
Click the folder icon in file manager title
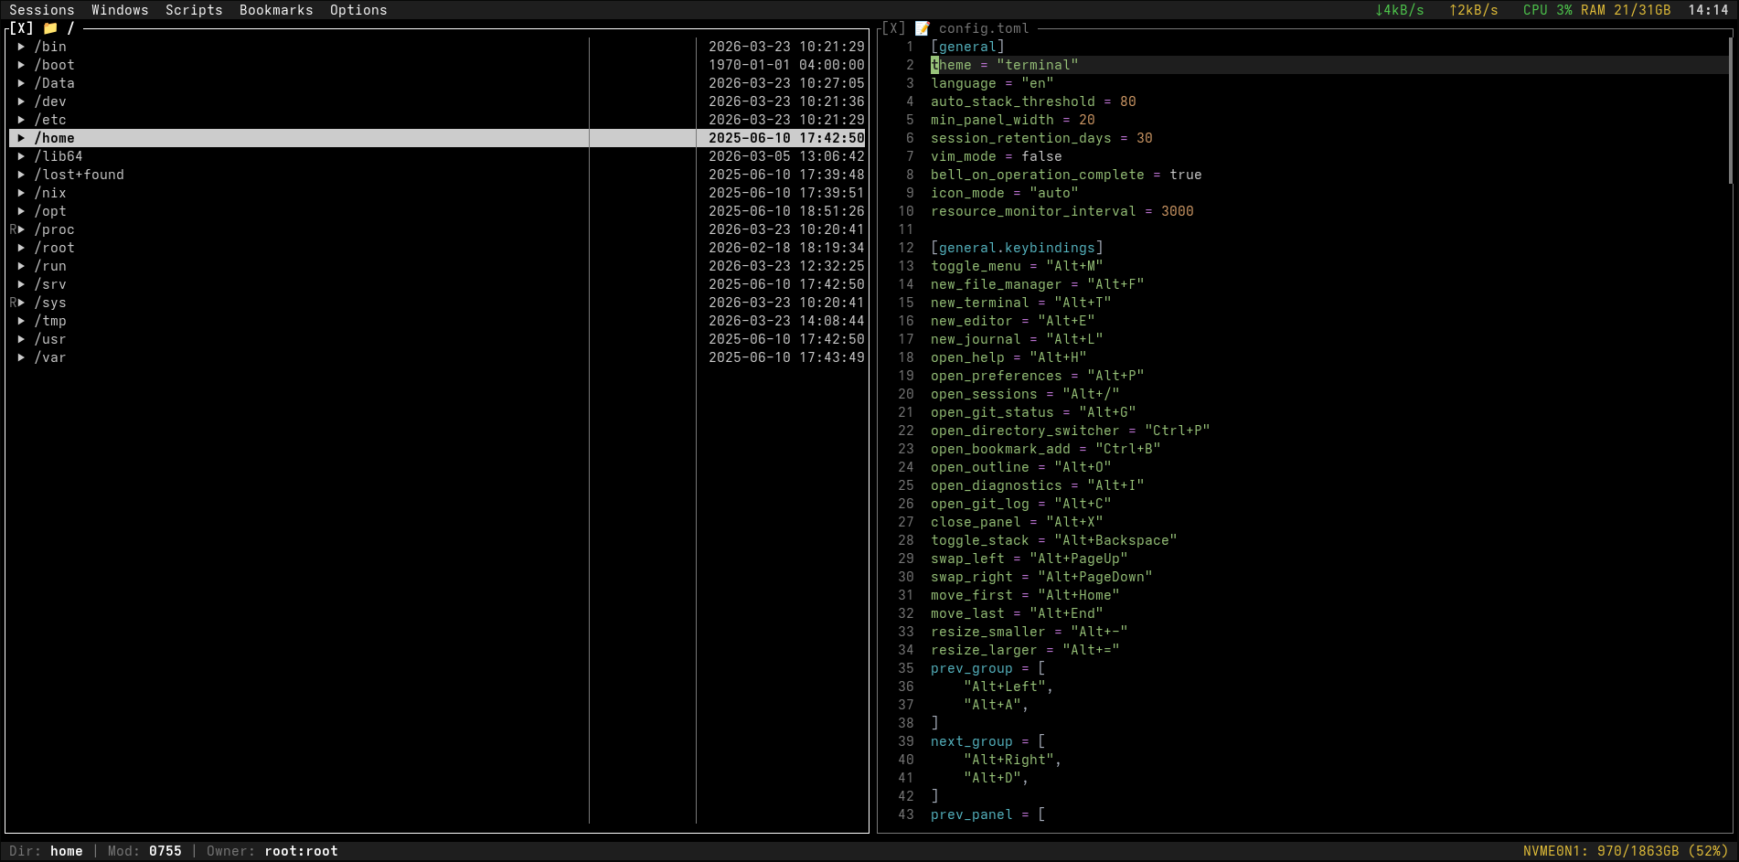point(50,28)
